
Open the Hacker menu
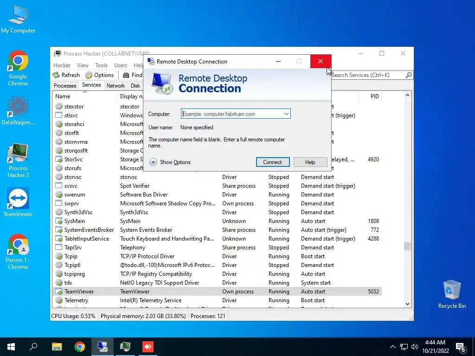click(62, 65)
